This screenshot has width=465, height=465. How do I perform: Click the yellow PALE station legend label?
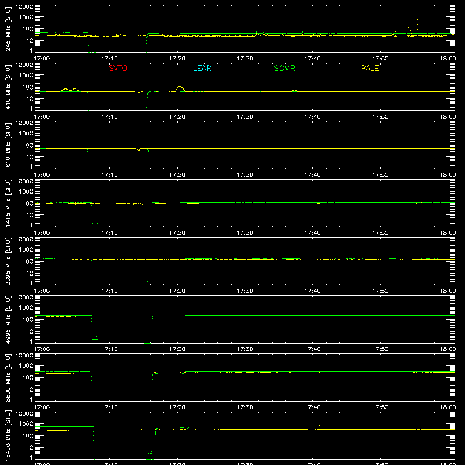click(x=370, y=68)
